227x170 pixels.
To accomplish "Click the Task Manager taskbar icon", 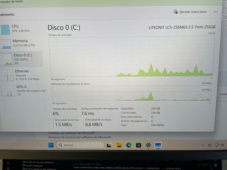I will (158, 145).
